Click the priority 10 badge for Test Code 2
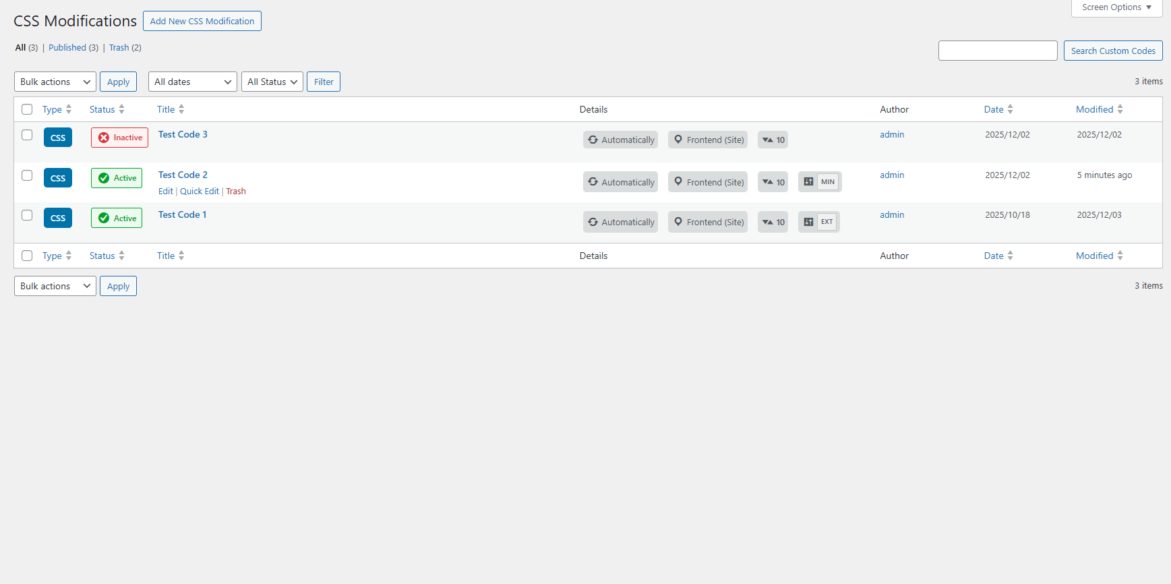Image resolution: width=1171 pixels, height=584 pixels. pos(773,182)
